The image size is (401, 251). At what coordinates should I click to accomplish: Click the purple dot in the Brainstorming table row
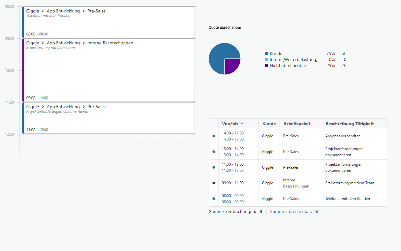pos(214,183)
